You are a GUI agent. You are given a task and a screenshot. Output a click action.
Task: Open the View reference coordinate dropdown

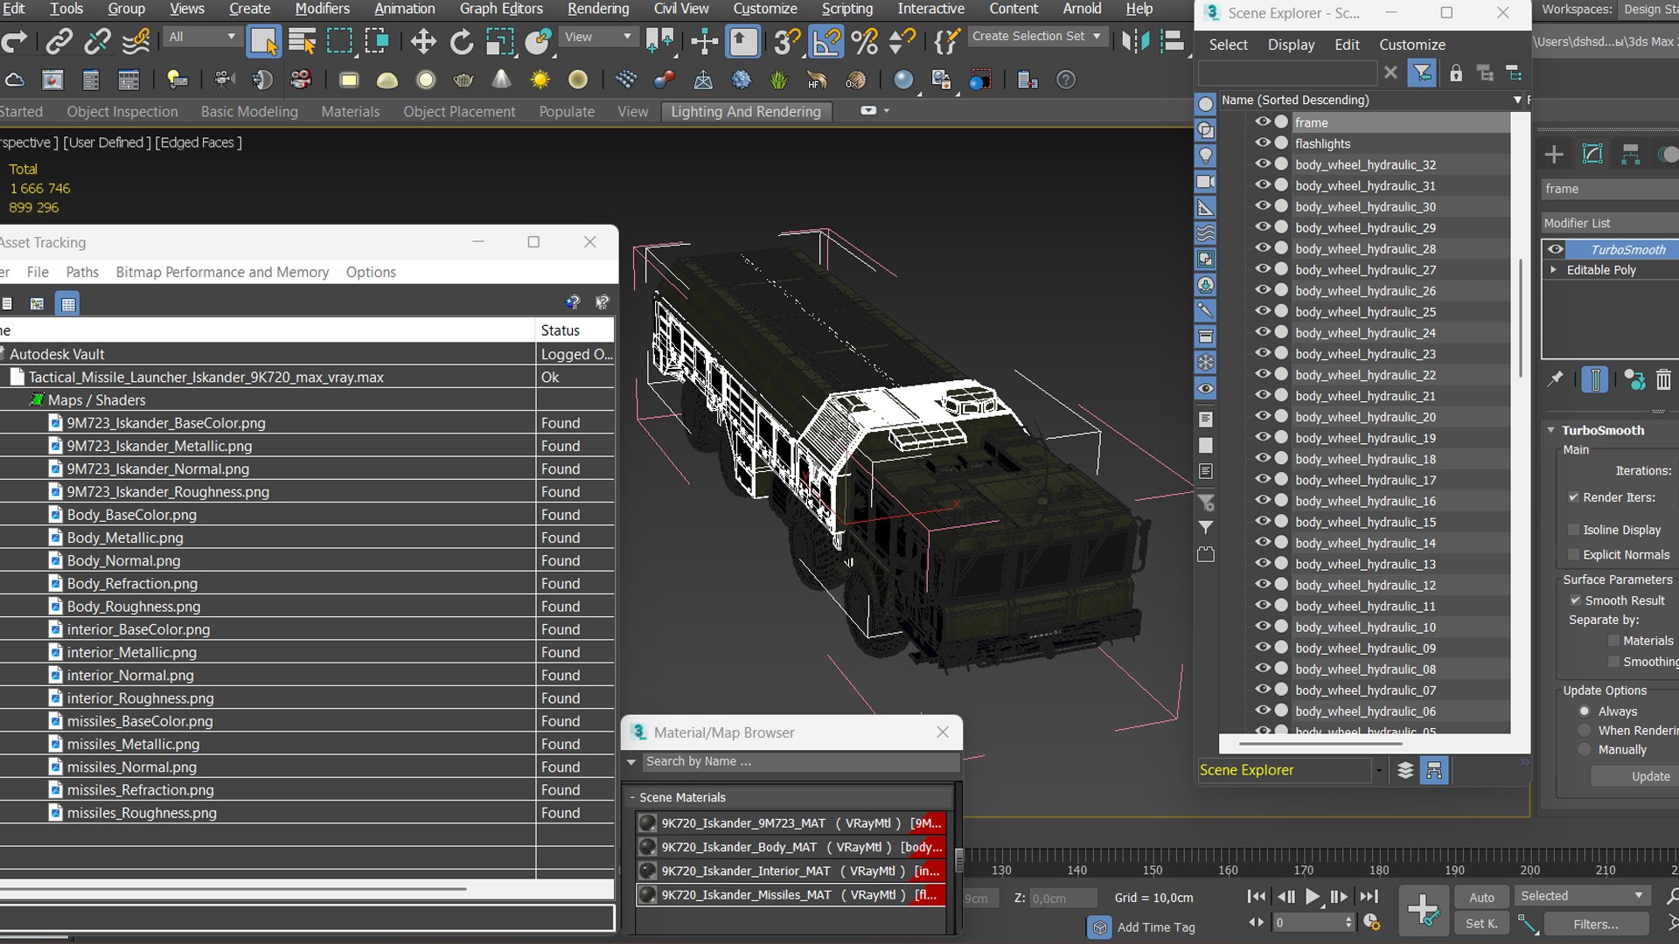[x=598, y=37]
